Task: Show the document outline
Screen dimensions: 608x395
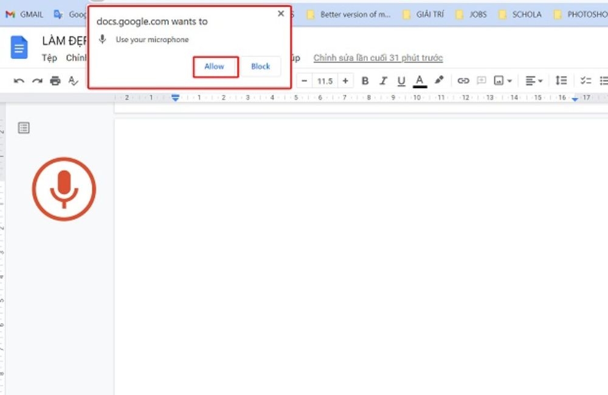Action: click(x=24, y=128)
